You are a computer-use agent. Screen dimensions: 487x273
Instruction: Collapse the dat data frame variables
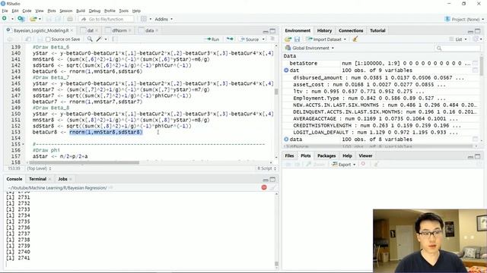point(286,71)
